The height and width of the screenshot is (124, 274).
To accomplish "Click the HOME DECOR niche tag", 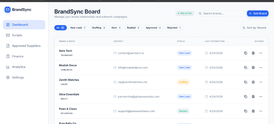I will click(x=66, y=70).
